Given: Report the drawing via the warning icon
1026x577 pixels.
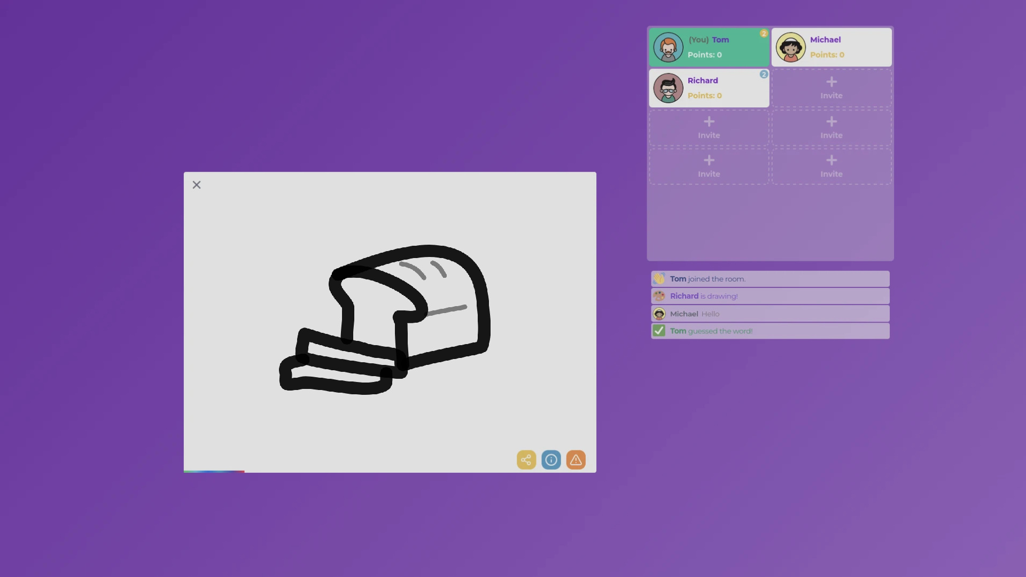Looking at the screenshot, I should pyautogui.click(x=576, y=459).
